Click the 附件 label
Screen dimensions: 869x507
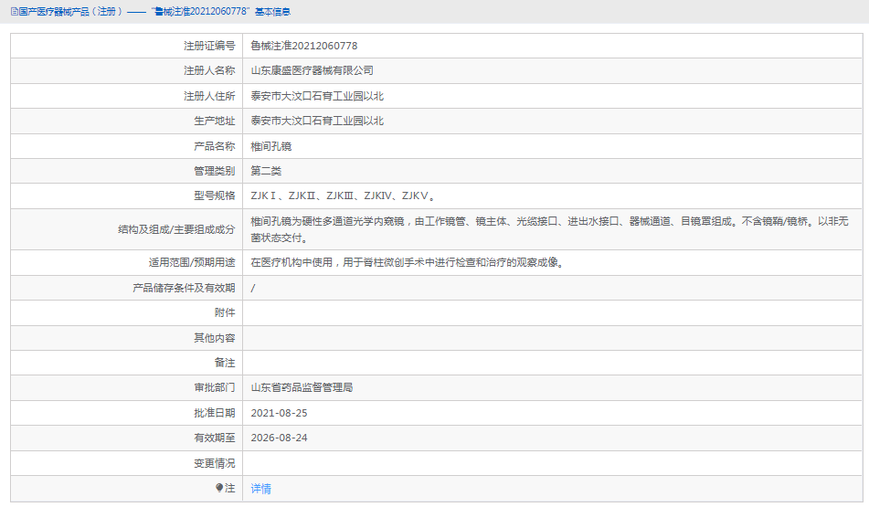coord(225,313)
